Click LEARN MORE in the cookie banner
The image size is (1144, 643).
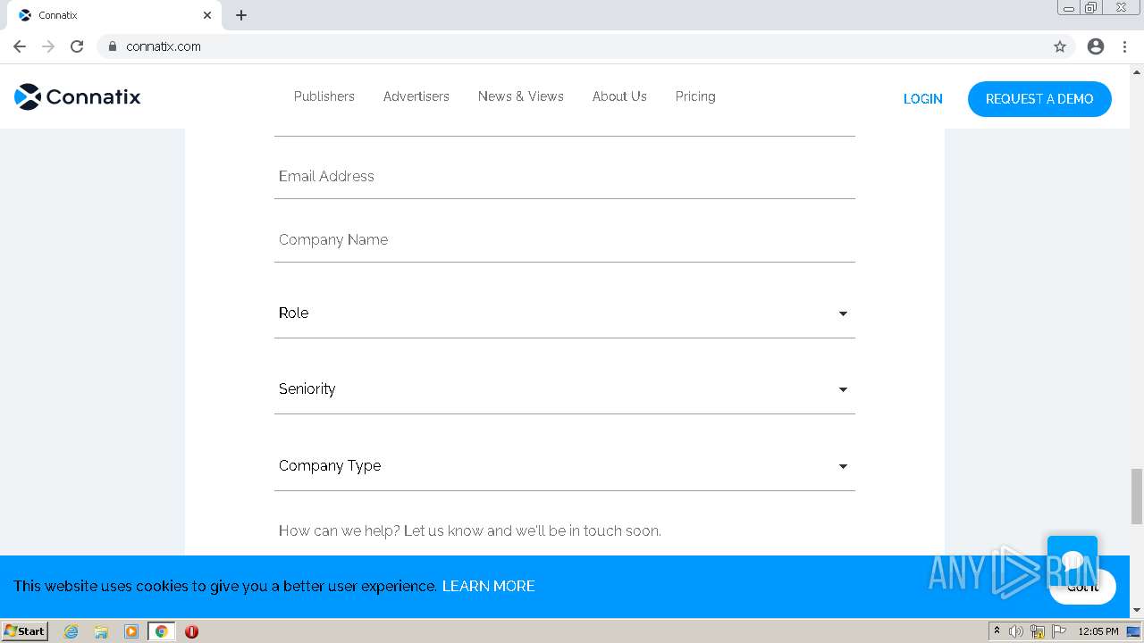(489, 587)
